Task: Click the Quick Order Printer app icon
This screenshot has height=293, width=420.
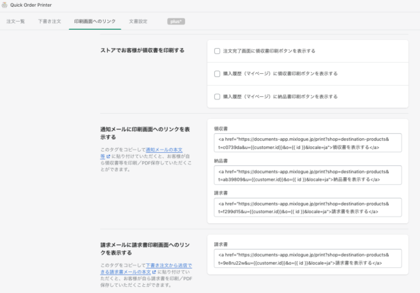Action: [5, 5]
